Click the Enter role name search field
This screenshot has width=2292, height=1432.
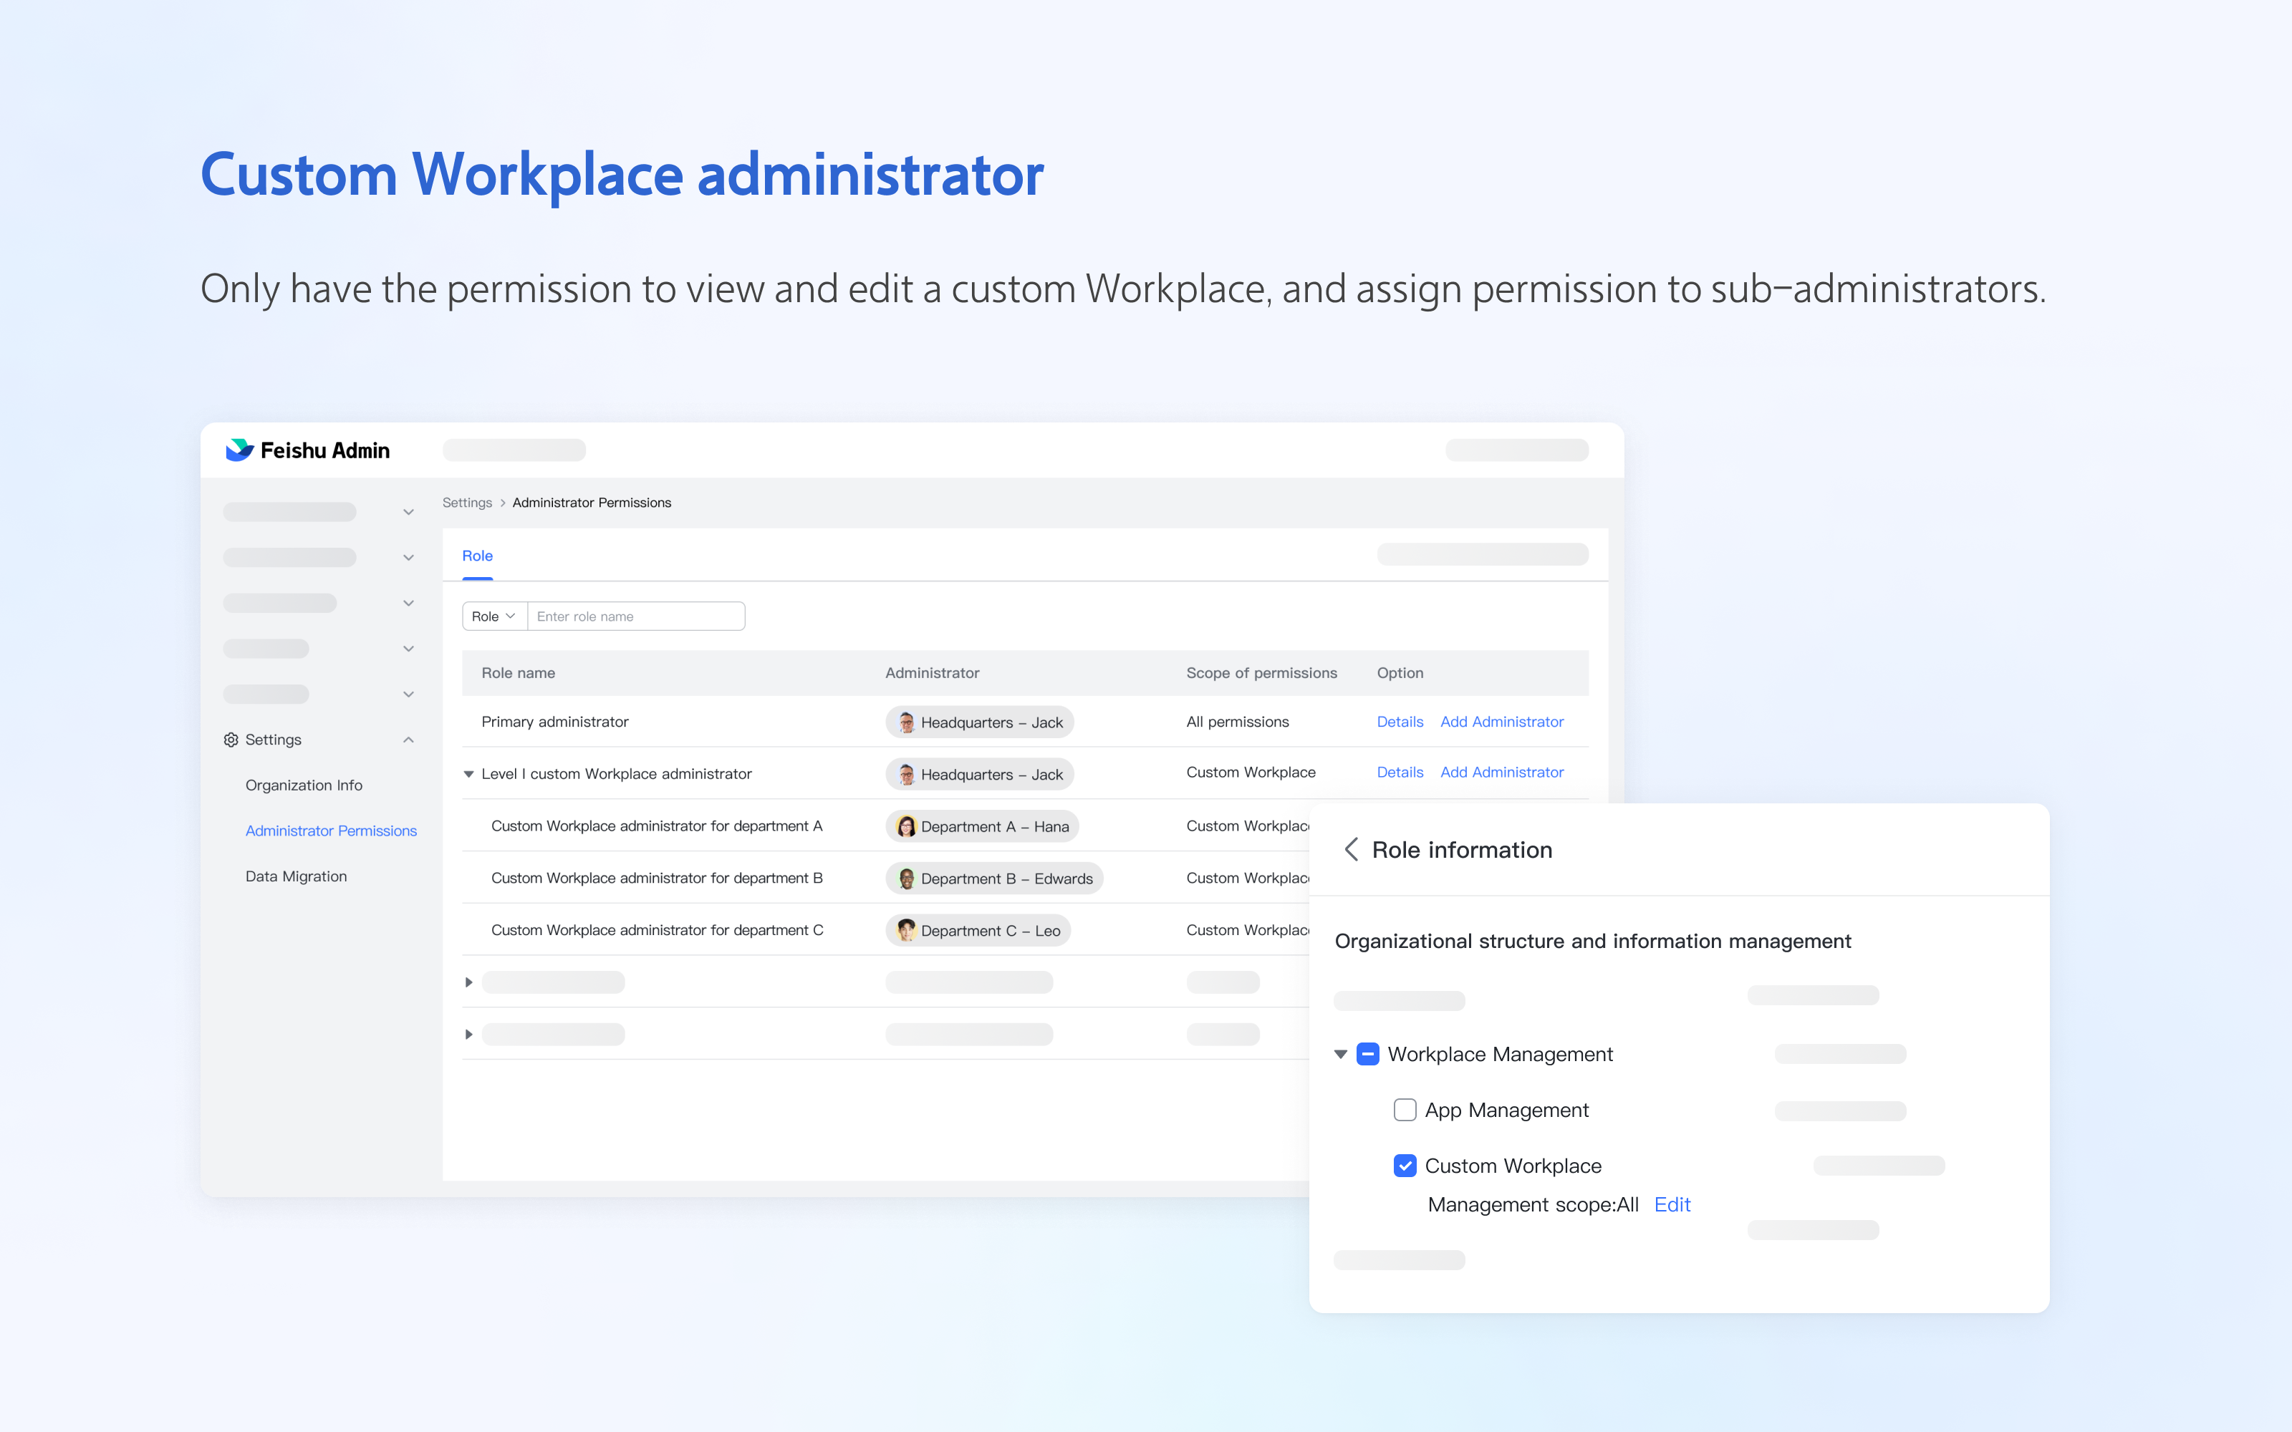(x=637, y=616)
